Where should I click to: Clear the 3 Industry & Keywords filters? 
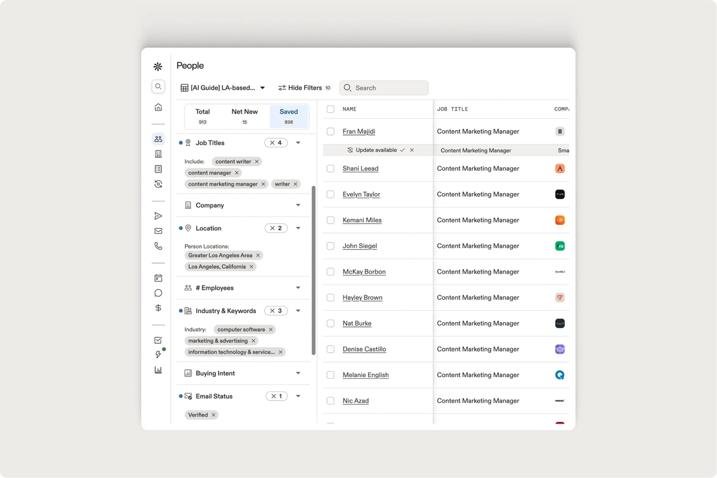[276, 311]
